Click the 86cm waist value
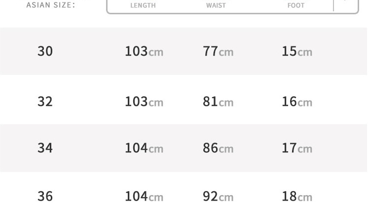 point(218,148)
